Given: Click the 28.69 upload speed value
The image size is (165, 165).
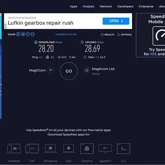Looking at the screenshot, I should tap(92, 49).
